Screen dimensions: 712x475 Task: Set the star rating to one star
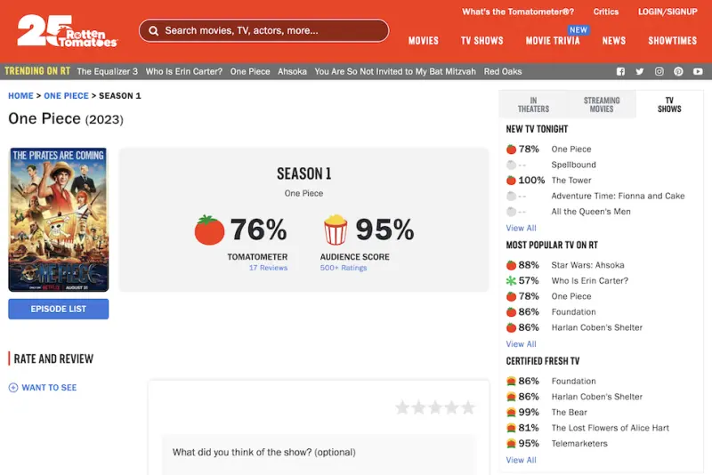tap(402, 407)
